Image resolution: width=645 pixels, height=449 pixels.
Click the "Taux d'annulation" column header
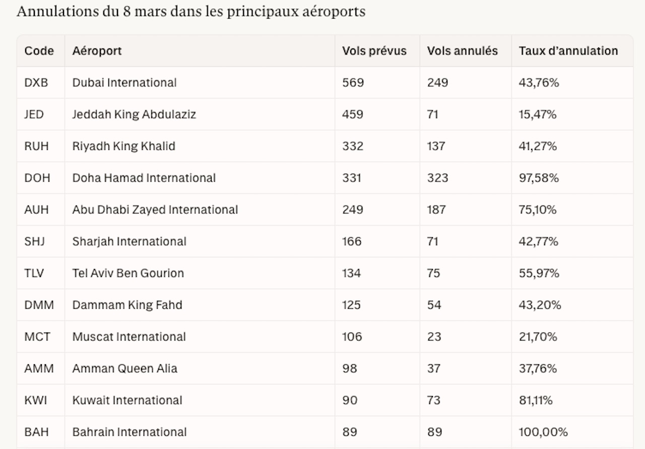pos(568,51)
